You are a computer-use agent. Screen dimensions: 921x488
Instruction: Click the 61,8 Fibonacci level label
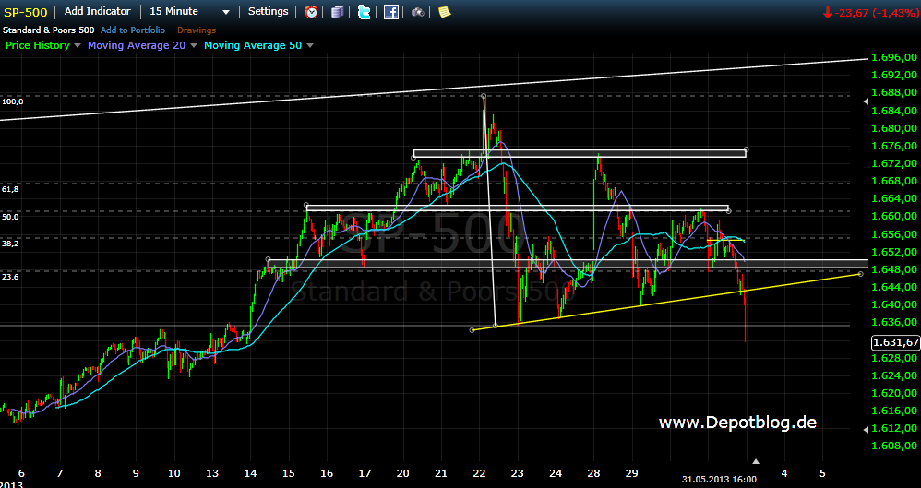(x=10, y=190)
